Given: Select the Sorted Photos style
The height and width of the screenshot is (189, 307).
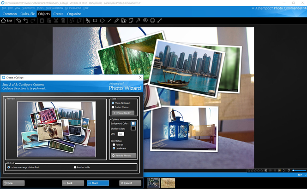Looking at the screenshot, I should point(120,107).
